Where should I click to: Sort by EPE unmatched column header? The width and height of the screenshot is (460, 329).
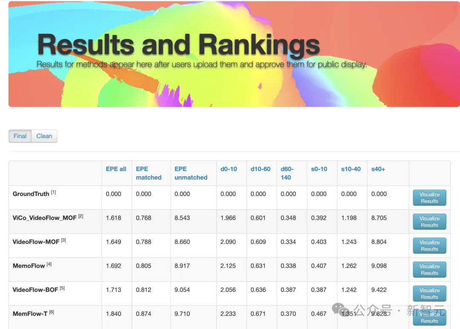[191, 173]
